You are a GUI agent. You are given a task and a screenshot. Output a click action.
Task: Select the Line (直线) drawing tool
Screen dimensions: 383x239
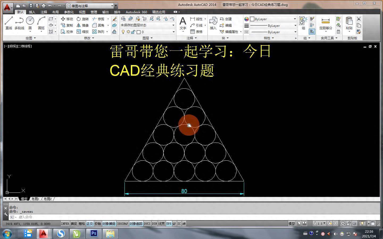[x=9, y=23]
